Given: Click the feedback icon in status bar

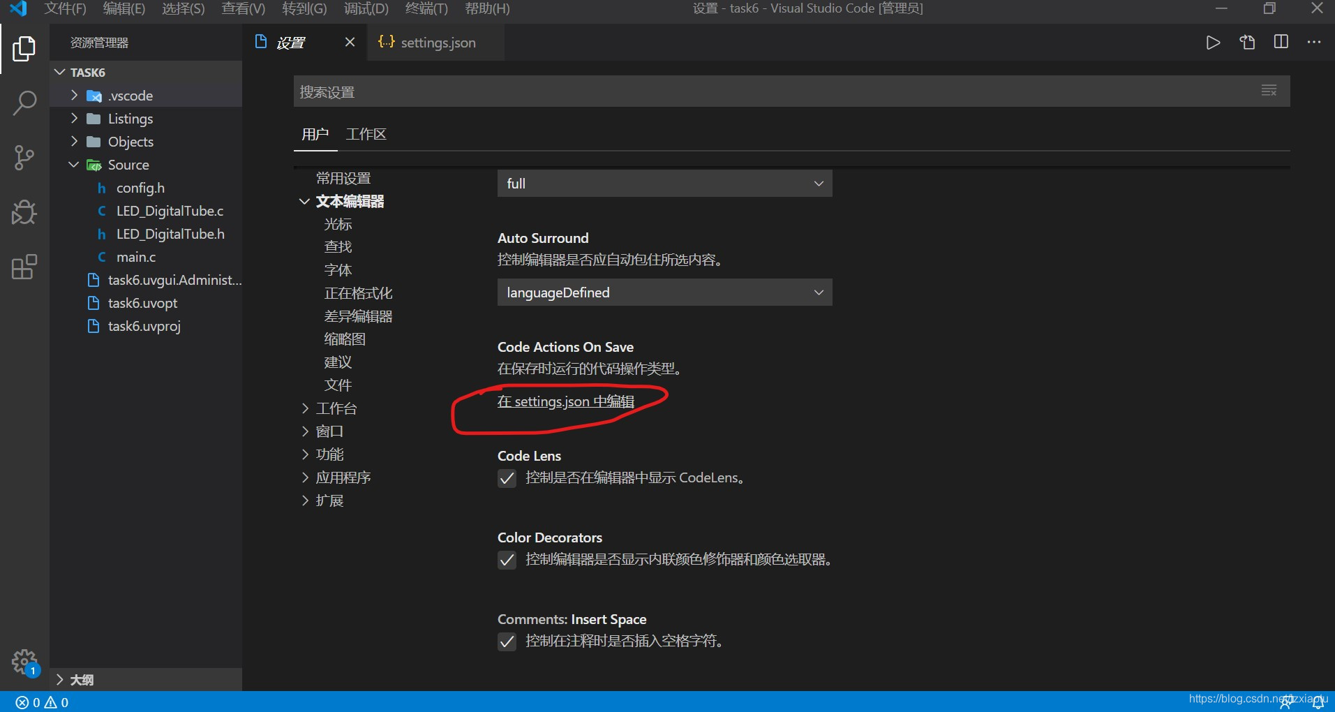Looking at the screenshot, I should (1288, 702).
